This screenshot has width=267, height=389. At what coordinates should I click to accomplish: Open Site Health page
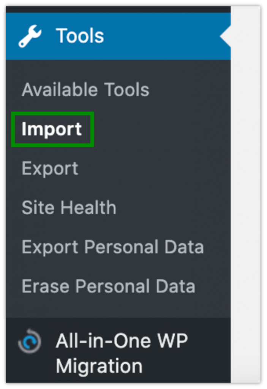click(69, 208)
